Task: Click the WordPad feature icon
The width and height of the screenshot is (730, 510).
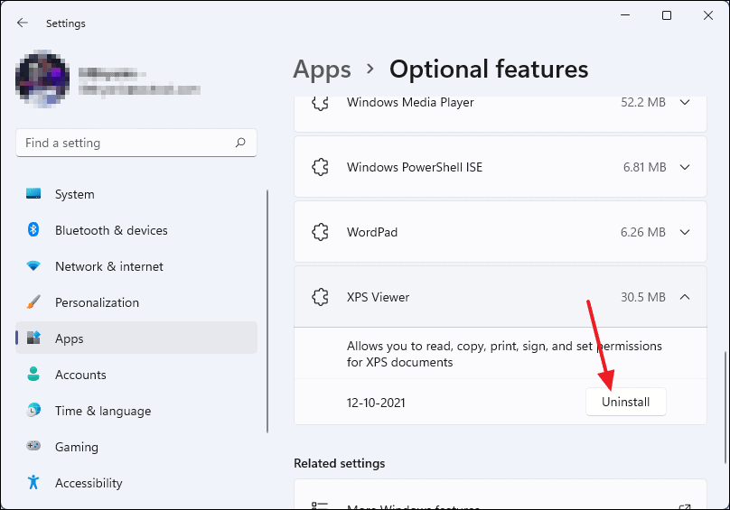Action: [x=321, y=232]
